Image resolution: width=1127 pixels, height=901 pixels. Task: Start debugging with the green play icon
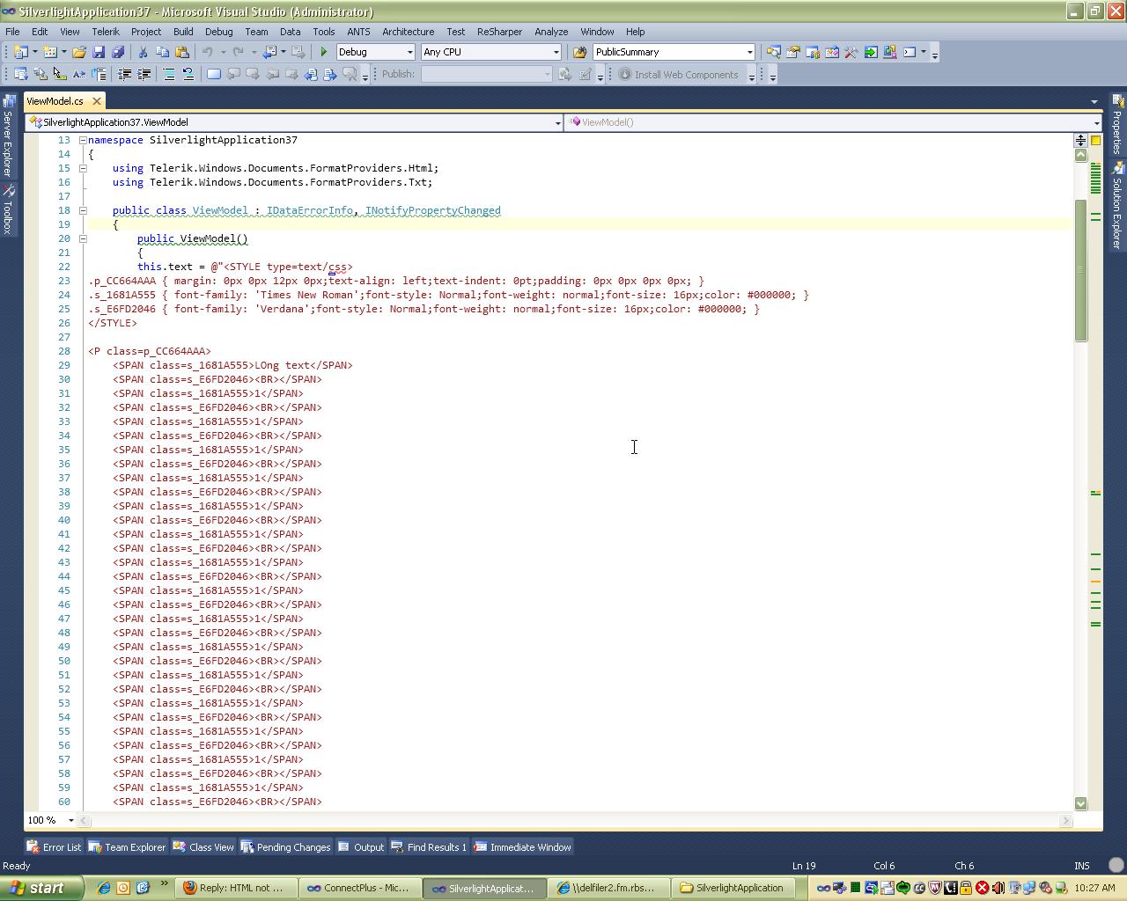coord(324,52)
